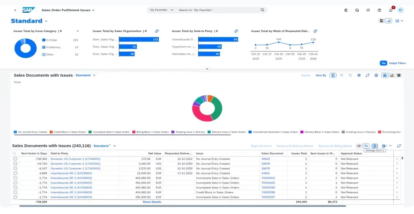Select table only view

(x=399, y=75)
